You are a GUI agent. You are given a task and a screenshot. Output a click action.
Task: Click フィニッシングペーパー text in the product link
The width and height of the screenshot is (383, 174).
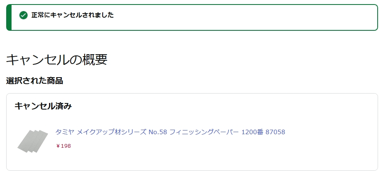pyautogui.click(x=204, y=132)
